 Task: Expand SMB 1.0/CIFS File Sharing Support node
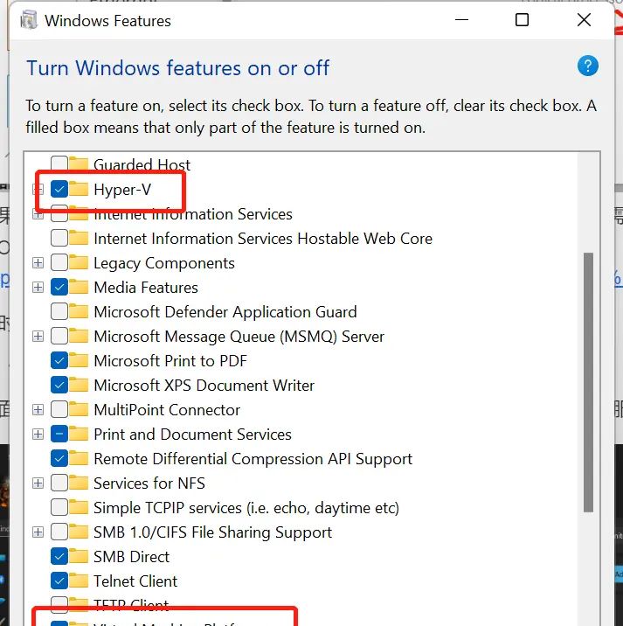click(38, 532)
